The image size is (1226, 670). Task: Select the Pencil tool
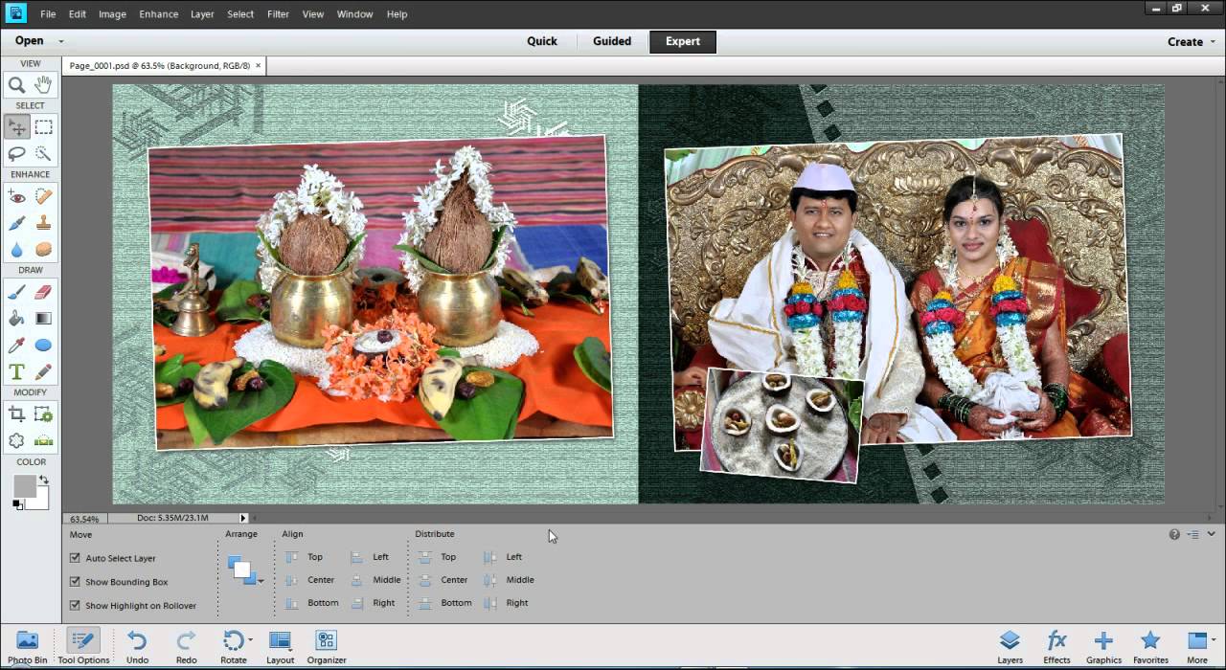(43, 372)
